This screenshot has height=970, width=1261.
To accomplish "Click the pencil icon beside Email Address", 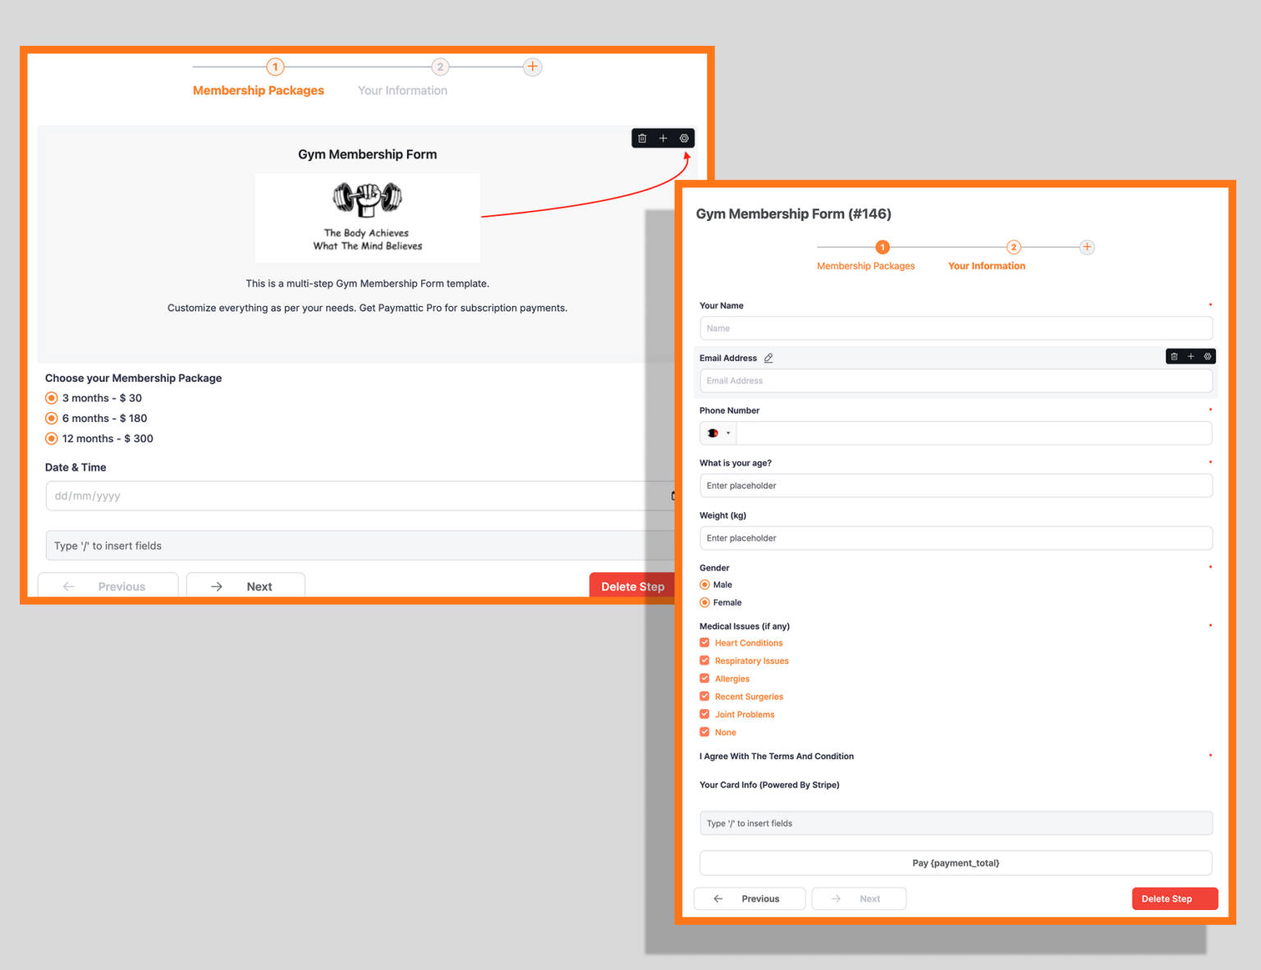I will 769,358.
